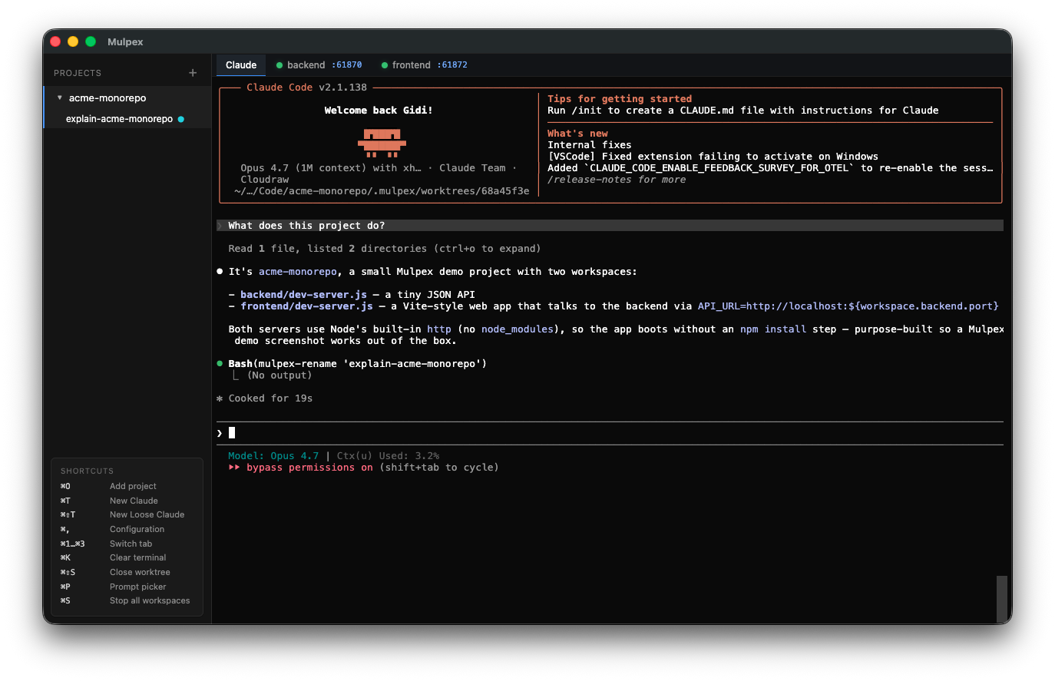
Task: Click 'Tips for getting started' heading
Action: pos(620,99)
